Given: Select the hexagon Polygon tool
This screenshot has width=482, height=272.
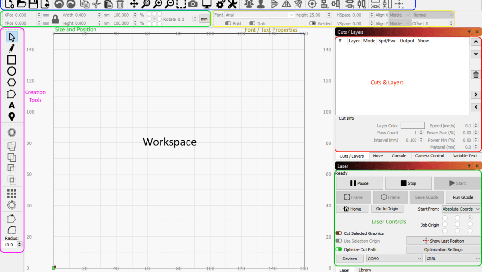Looking at the screenshot, I should [x=12, y=83].
